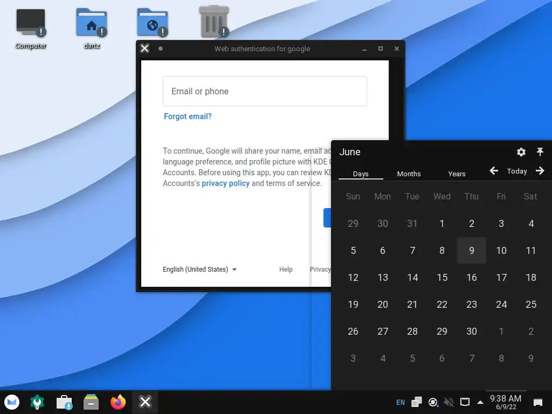552x414 pixels.
Task: Pin the calendar popup open
Action: [540, 152]
